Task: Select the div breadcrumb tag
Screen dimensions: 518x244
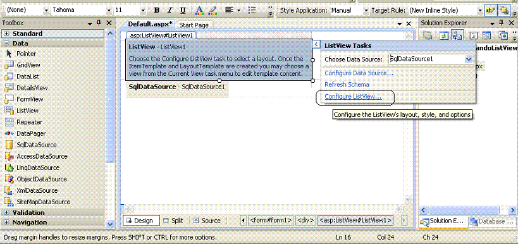Action: [305, 220]
